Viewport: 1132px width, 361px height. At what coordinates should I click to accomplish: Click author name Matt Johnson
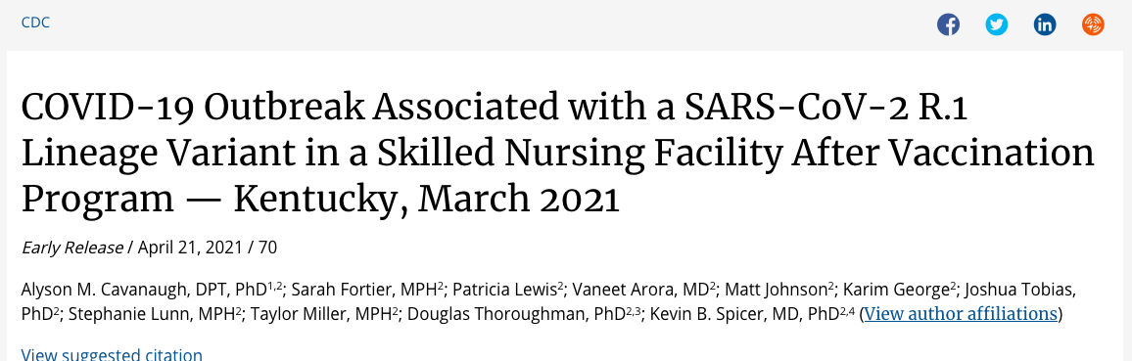click(x=776, y=291)
